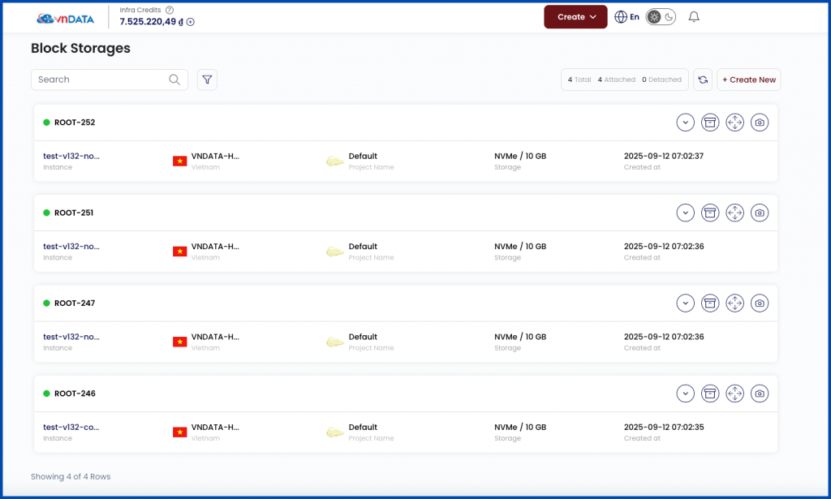Filter by 4 Attached storages
Image resolution: width=831 pixels, height=499 pixels.
pyautogui.click(x=617, y=80)
